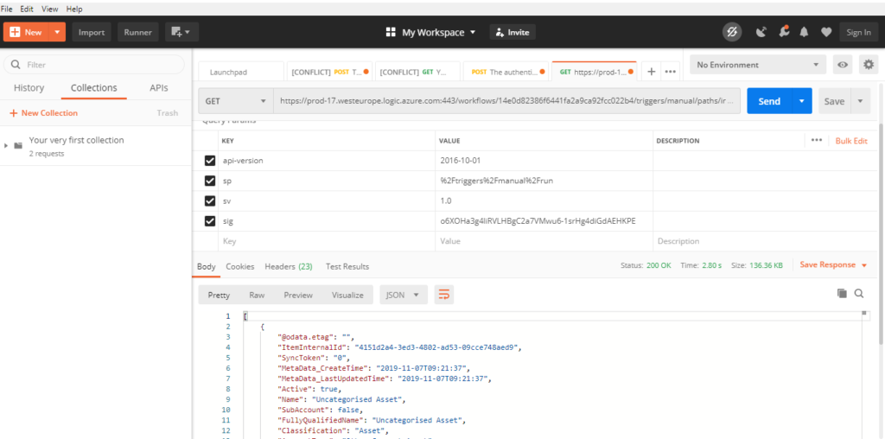Click the Import button

point(92,32)
